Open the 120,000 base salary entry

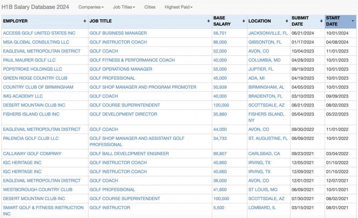[x=221, y=105]
